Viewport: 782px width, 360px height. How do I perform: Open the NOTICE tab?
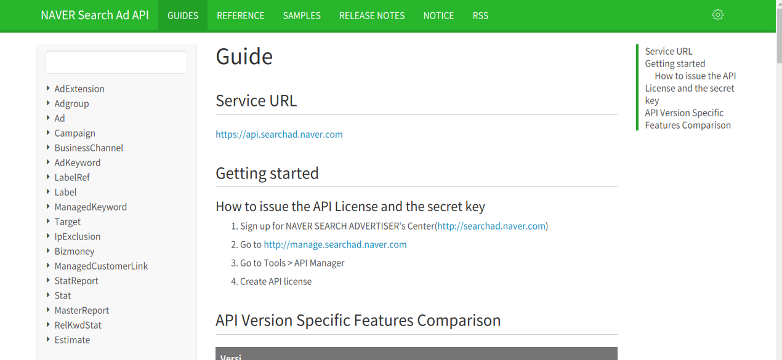click(439, 15)
